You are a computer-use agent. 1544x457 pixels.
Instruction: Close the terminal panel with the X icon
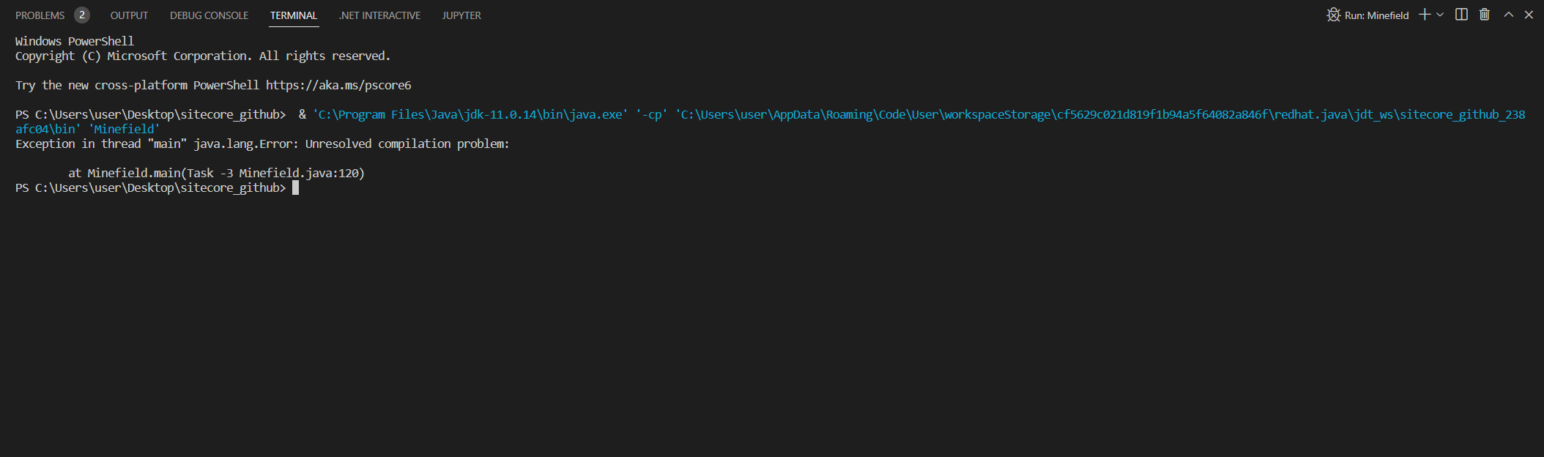(x=1529, y=14)
